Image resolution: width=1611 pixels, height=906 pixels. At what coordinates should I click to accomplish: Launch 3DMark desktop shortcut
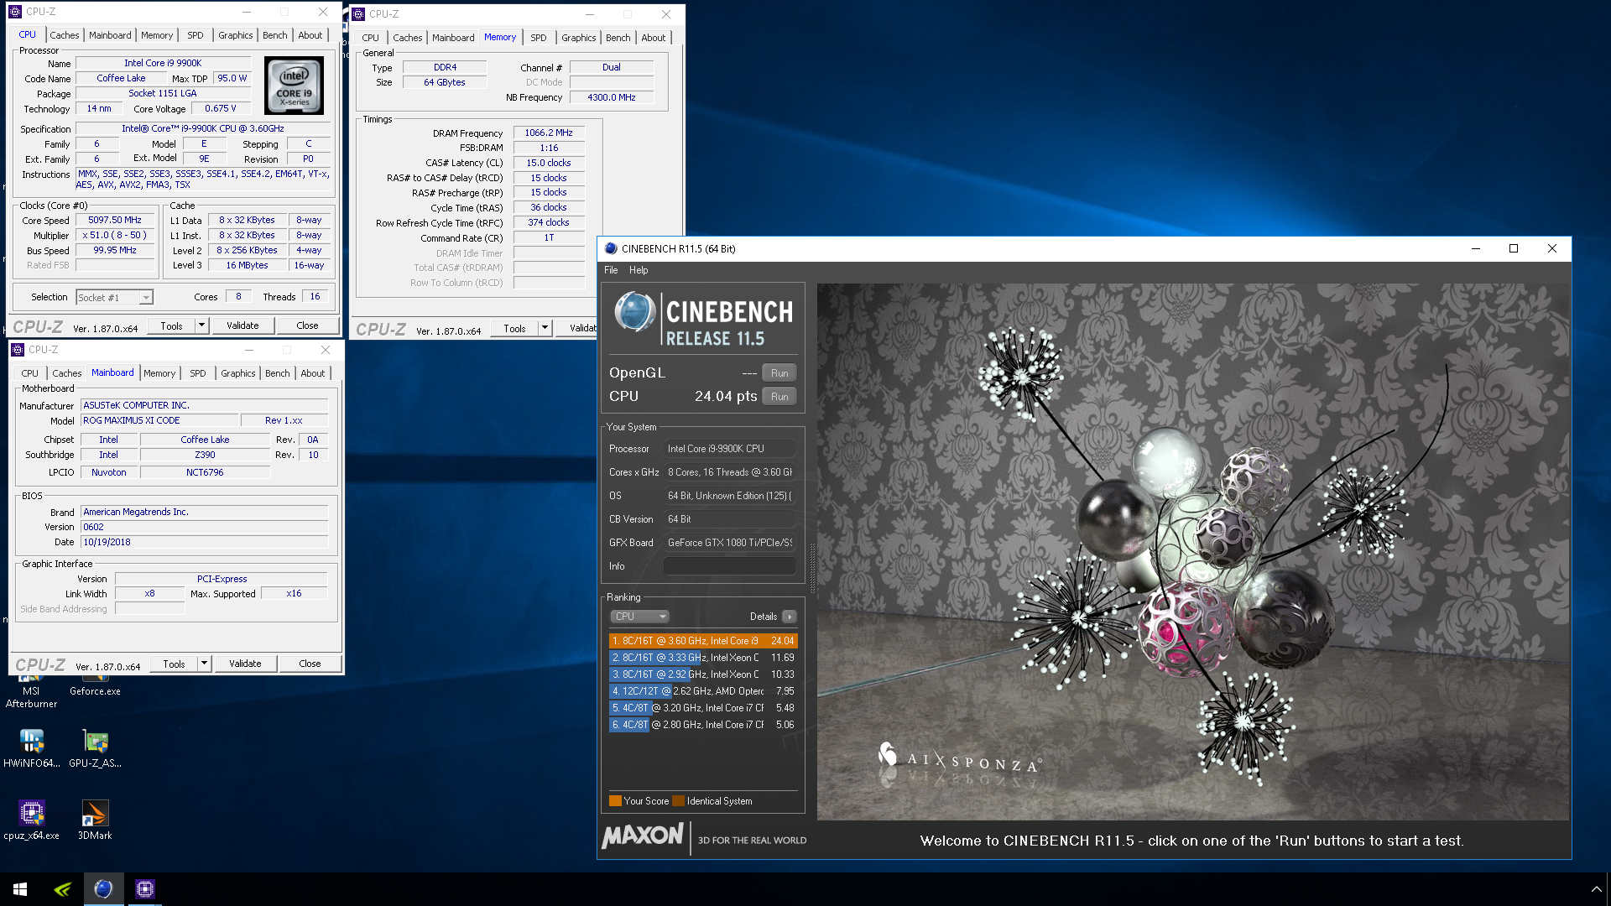[x=95, y=820]
